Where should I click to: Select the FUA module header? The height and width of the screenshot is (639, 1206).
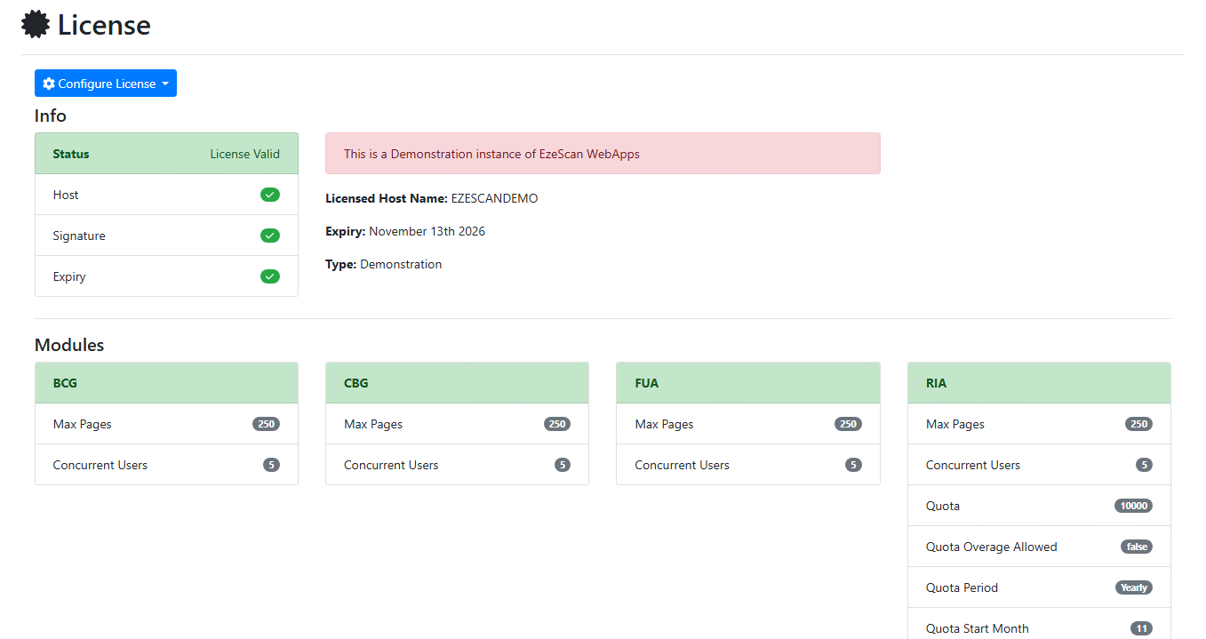coord(747,383)
